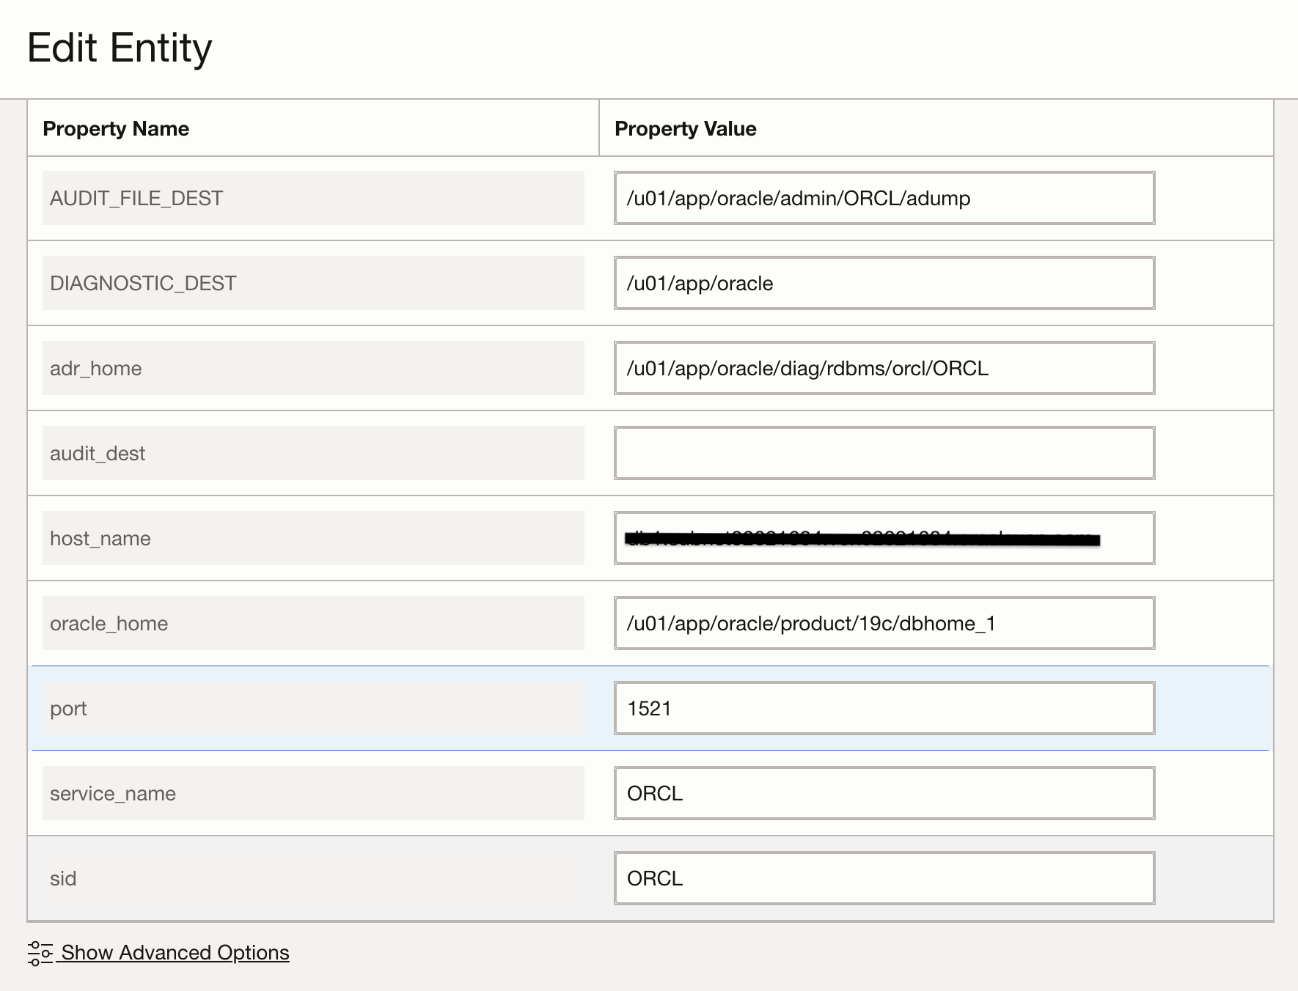The width and height of the screenshot is (1298, 991).
Task: Select the AUDIT_FILE_DEST property name cell
Action: tap(312, 198)
